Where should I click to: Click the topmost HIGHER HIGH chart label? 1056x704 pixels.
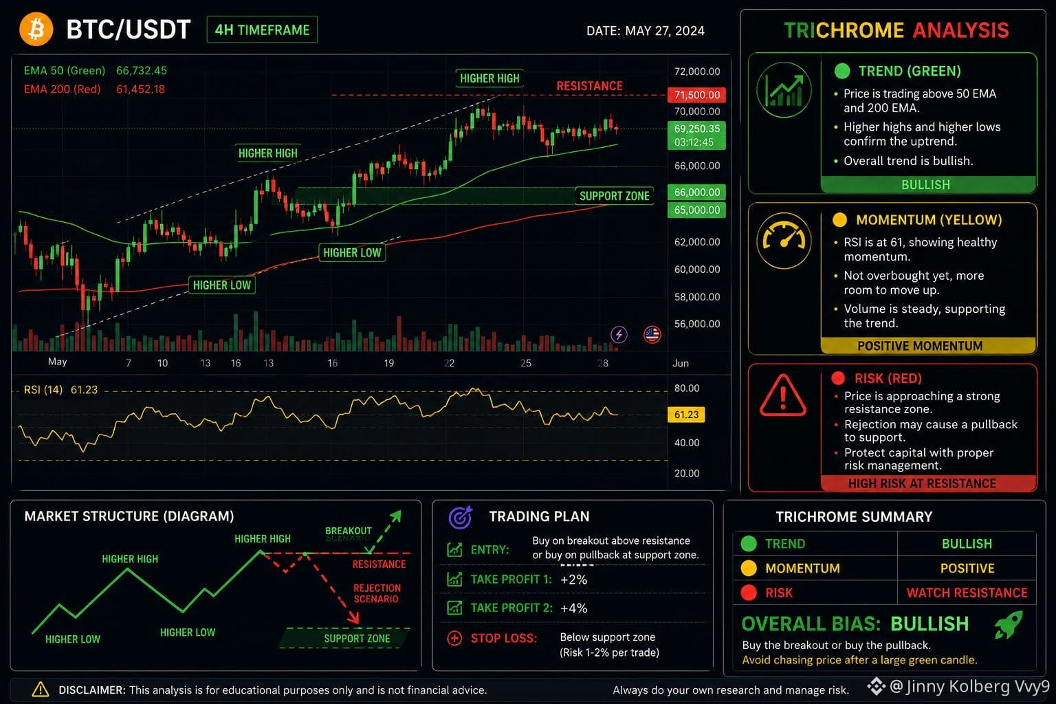(x=489, y=78)
